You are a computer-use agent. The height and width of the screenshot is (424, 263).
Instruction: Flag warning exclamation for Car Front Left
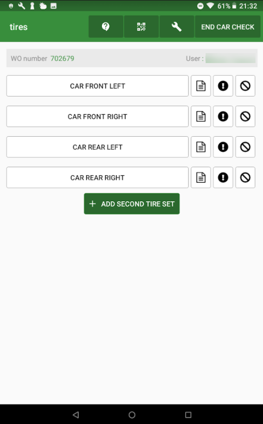click(x=223, y=86)
